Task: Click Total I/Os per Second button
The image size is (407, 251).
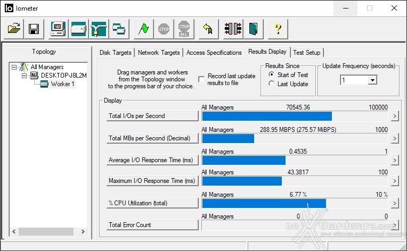Action: click(152, 116)
